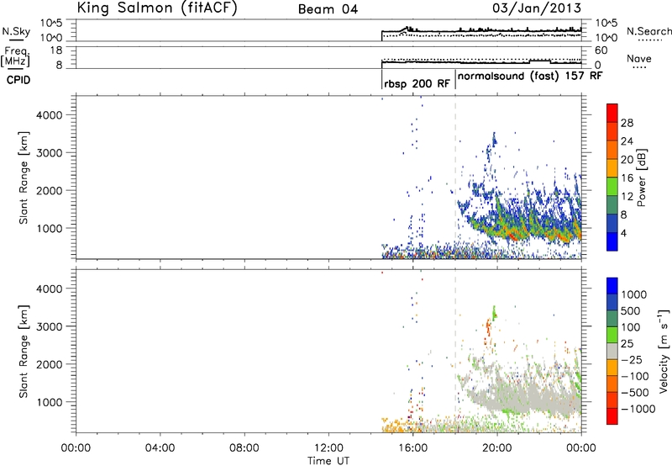This screenshot has width=672, height=466.
Task: Click the red velocity streak near 3000 km
Action: 489,327
